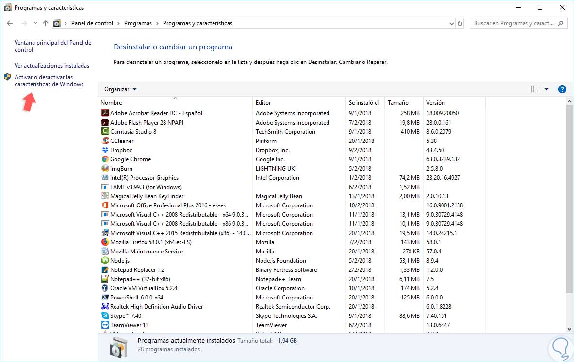The image size is (574, 362).
Task: Select Microsoft Visual C++ 2015 Redistributable (x86) row
Action: 292,233
